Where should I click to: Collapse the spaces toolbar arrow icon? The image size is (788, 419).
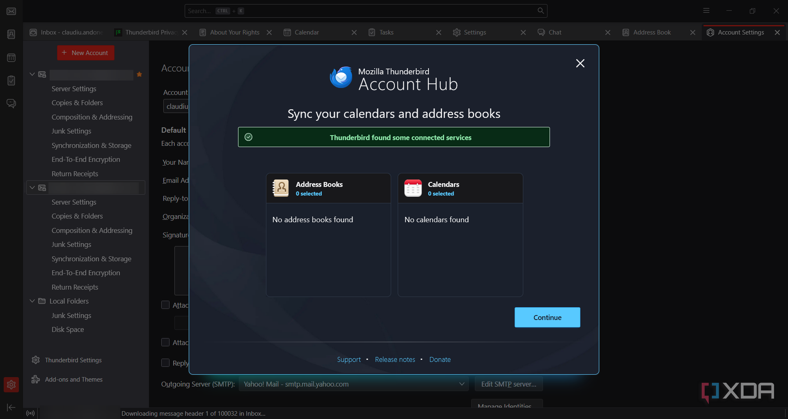[11, 407]
